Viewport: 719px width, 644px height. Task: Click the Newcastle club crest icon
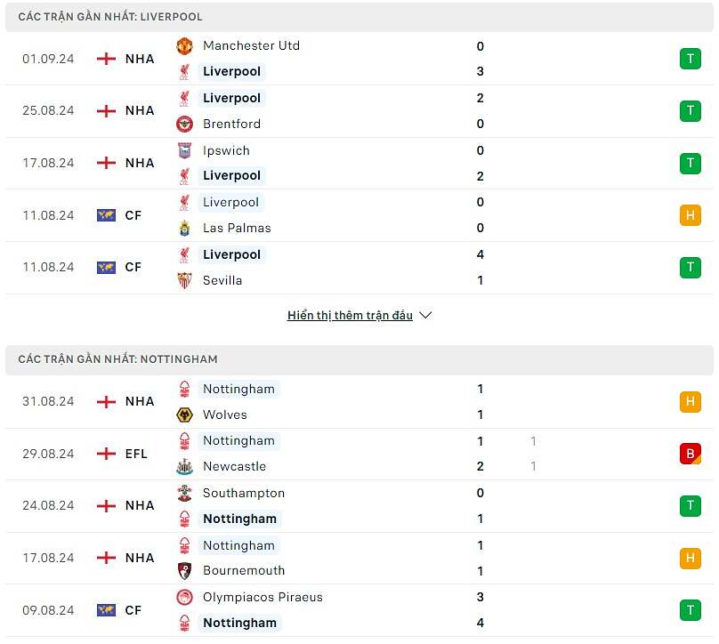(x=184, y=466)
